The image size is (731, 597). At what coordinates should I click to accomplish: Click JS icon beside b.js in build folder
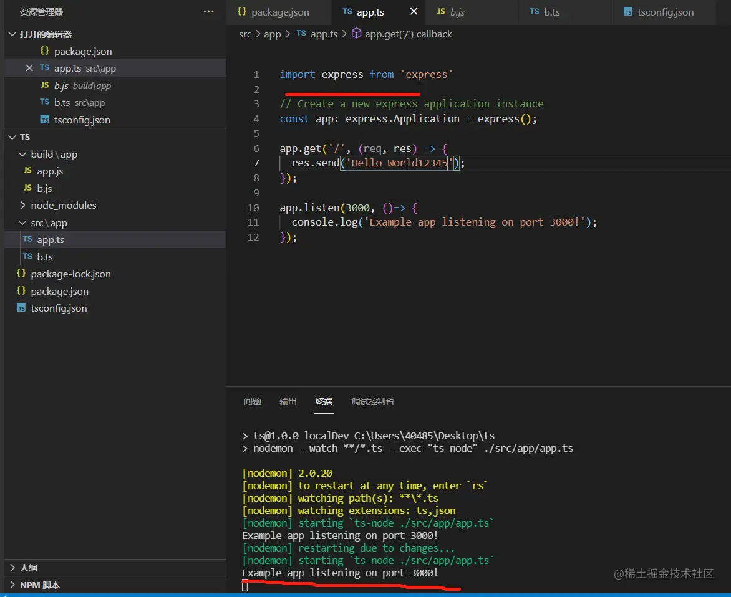click(x=27, y=188)
